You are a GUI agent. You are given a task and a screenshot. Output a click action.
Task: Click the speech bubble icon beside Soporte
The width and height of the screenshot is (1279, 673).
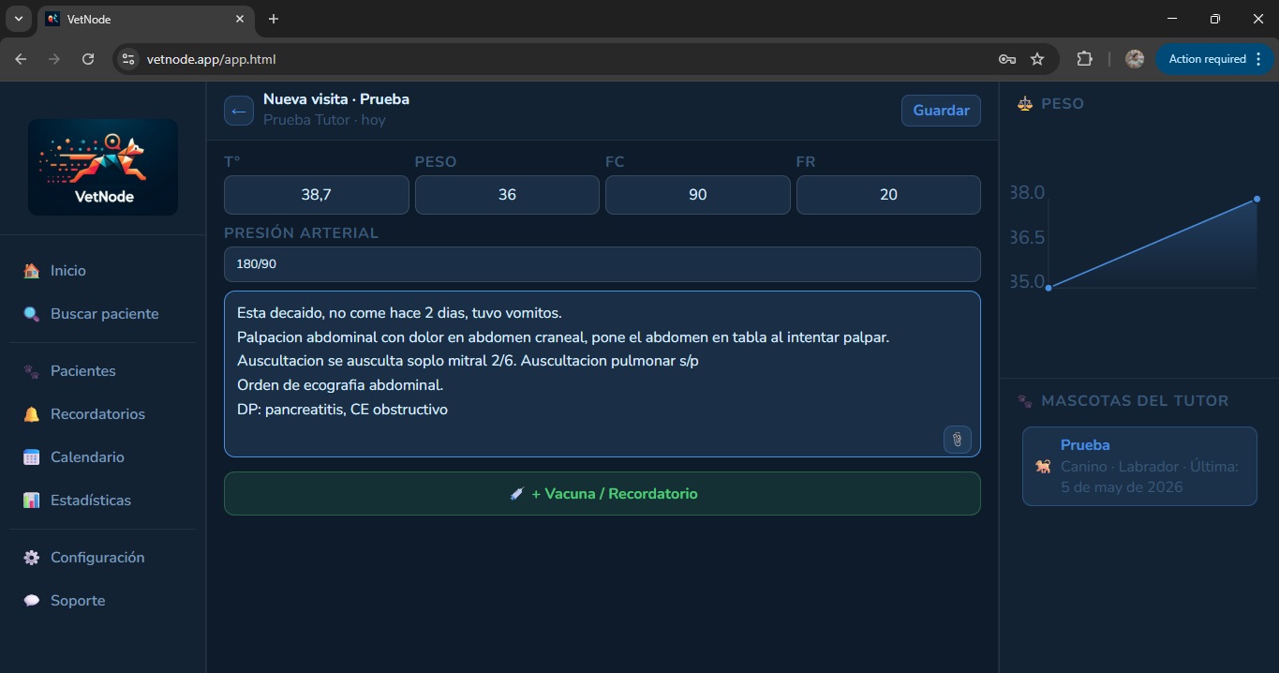pyautogui.click(x=32, y=601)
